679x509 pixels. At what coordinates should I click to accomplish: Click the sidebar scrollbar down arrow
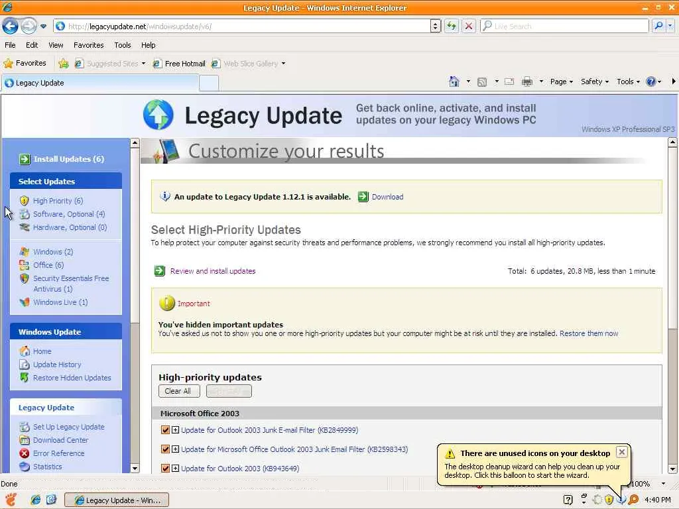135,469
